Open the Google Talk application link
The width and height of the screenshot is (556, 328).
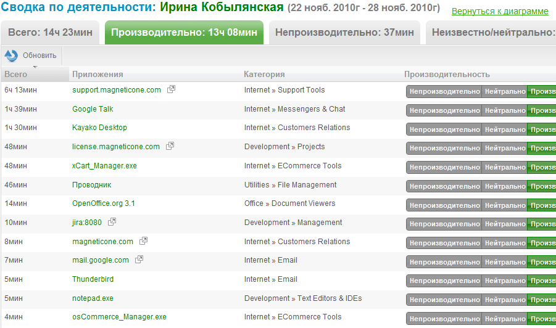point(93,109)
